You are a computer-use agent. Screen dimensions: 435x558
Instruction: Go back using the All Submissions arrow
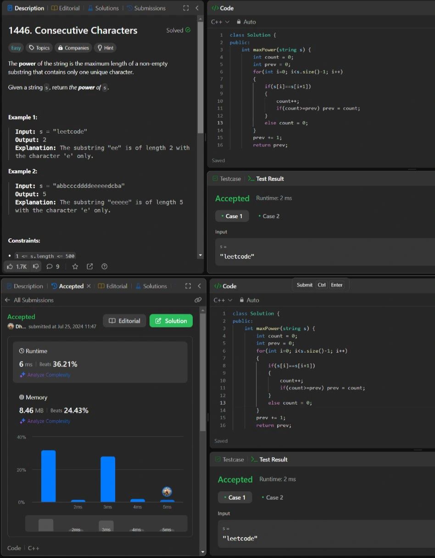(x=7, y=300)
